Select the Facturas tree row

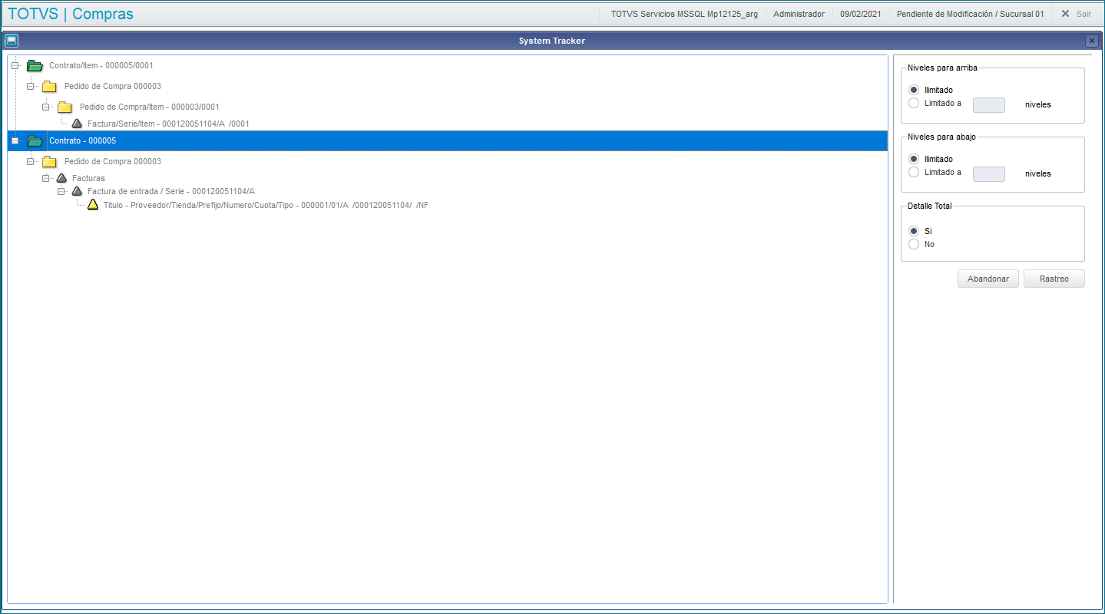coord(88,178)
